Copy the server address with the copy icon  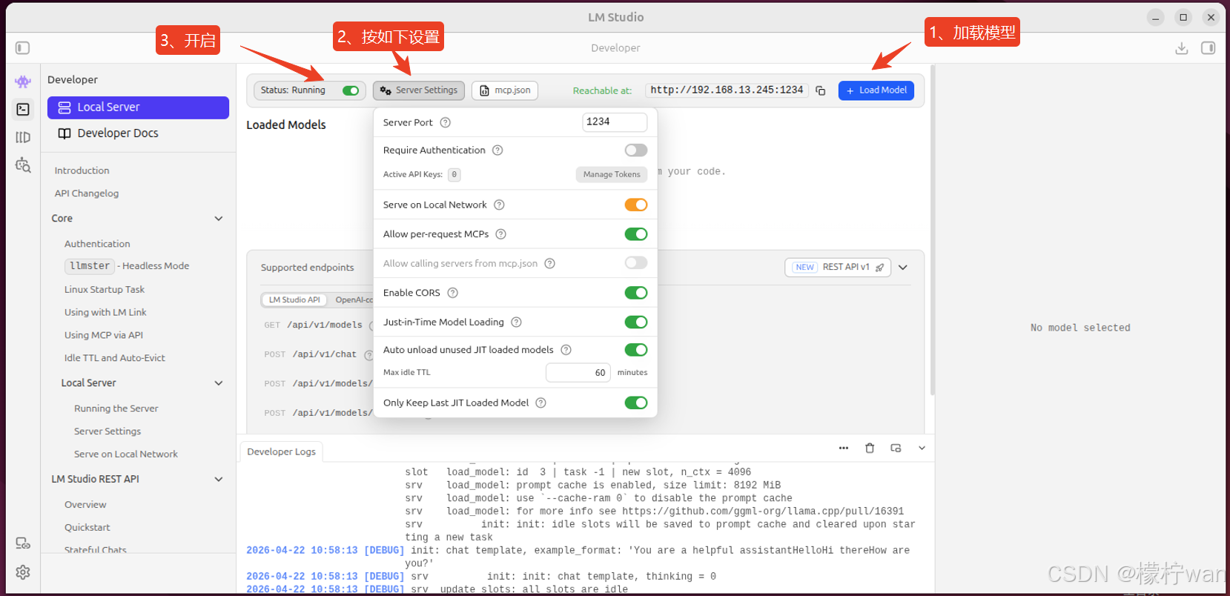821,90
